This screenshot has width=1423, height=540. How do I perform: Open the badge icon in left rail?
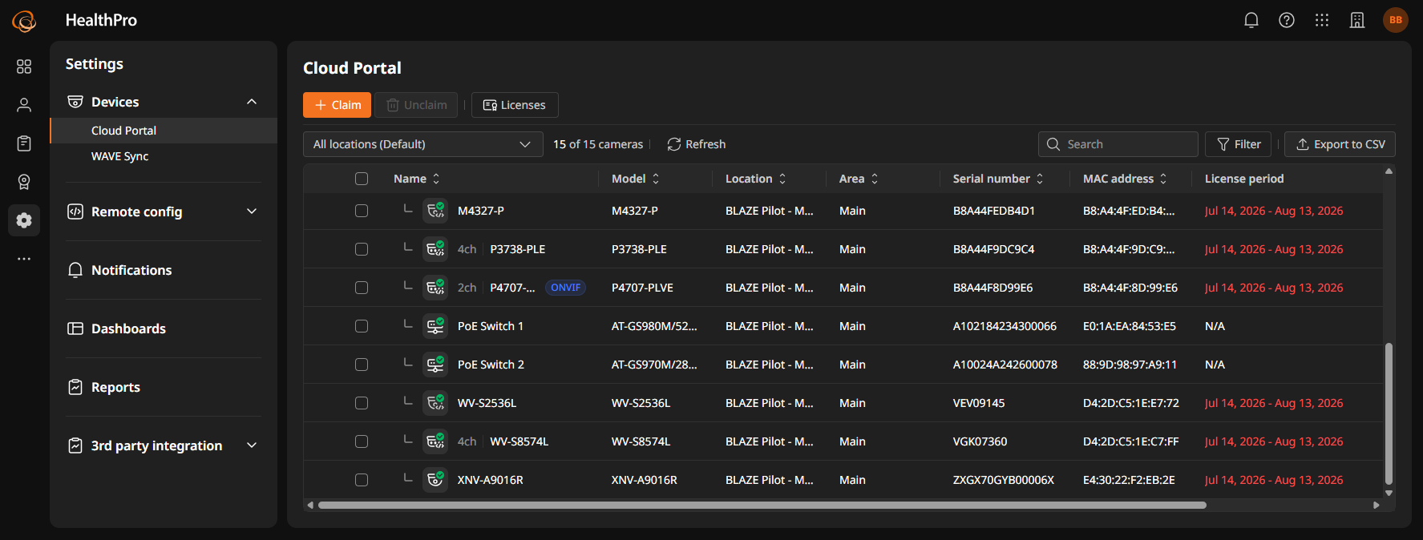tap(24, 182)
